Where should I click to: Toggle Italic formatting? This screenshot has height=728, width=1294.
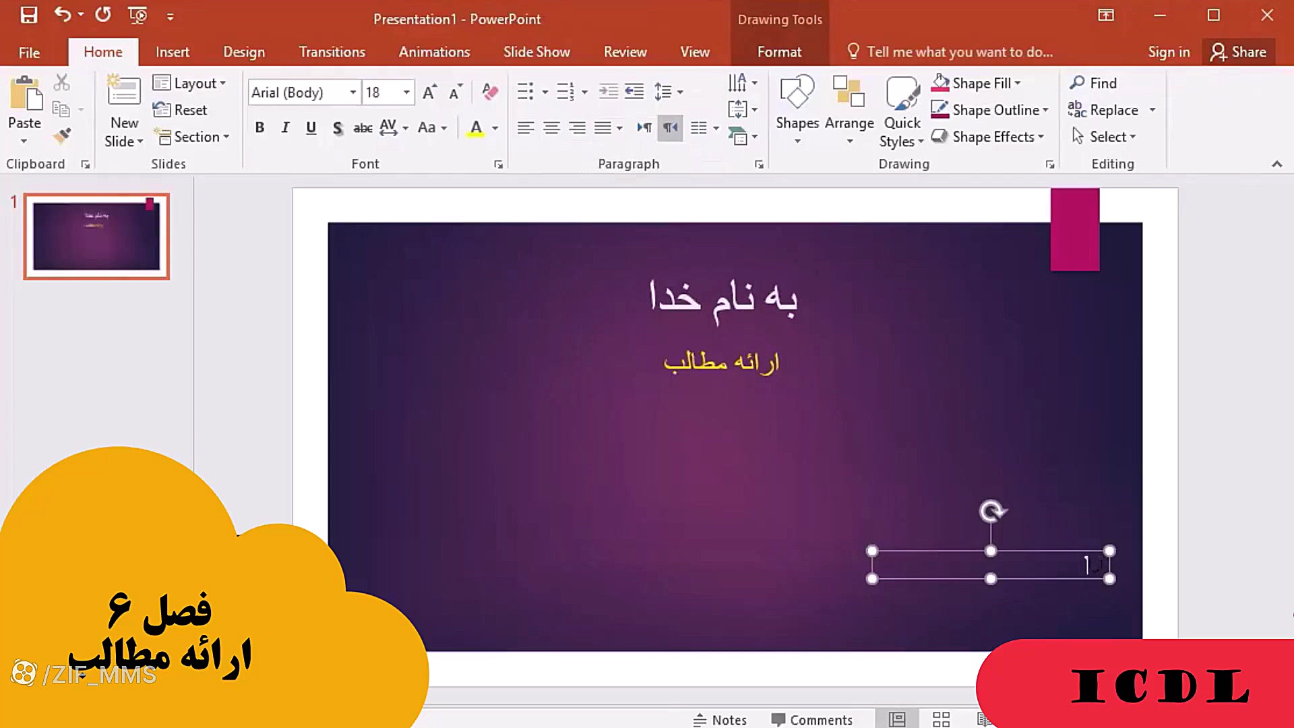pos(285,127)
